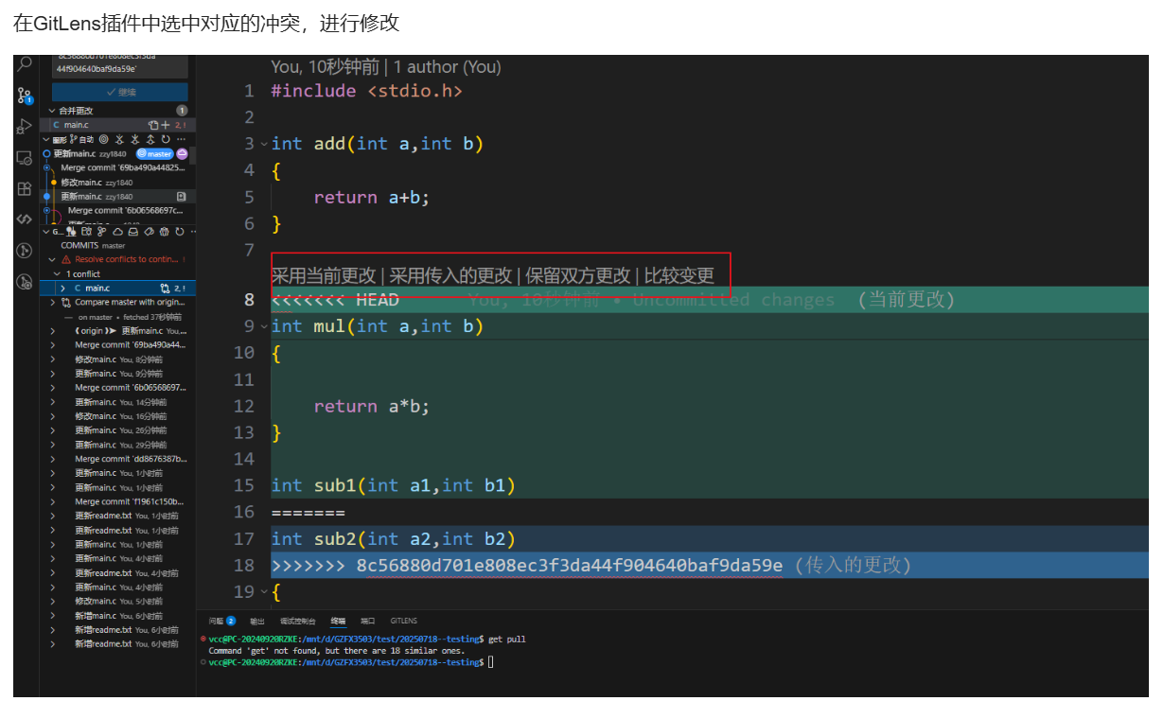This screenshot has height=701, width=1164.
Task: Switch to the 终端 terminal tab
Action: click(x=338, y=621)
